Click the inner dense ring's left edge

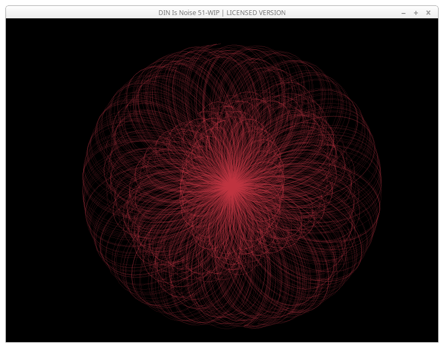coord(180,185)
